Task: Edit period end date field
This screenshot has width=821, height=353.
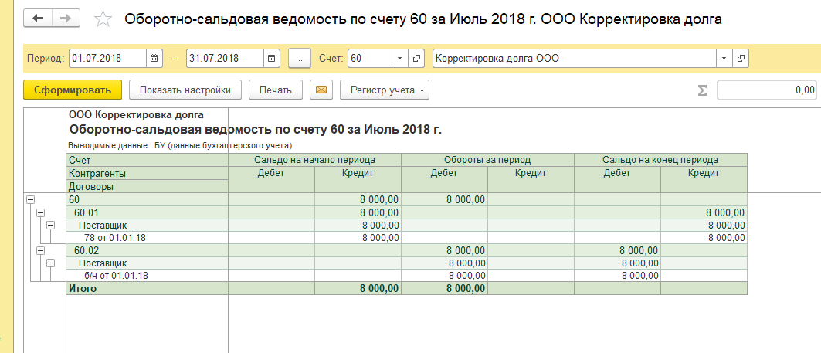Action: (225, 58)
